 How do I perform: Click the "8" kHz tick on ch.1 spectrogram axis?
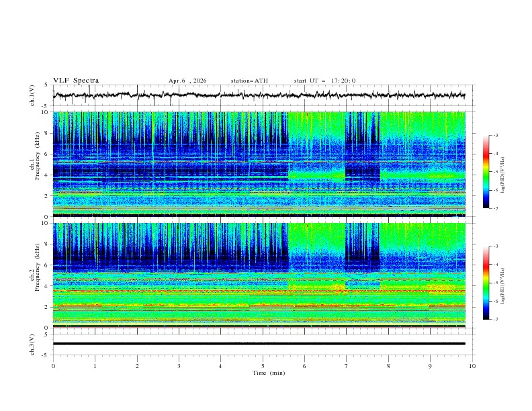[x=48, y=133]
